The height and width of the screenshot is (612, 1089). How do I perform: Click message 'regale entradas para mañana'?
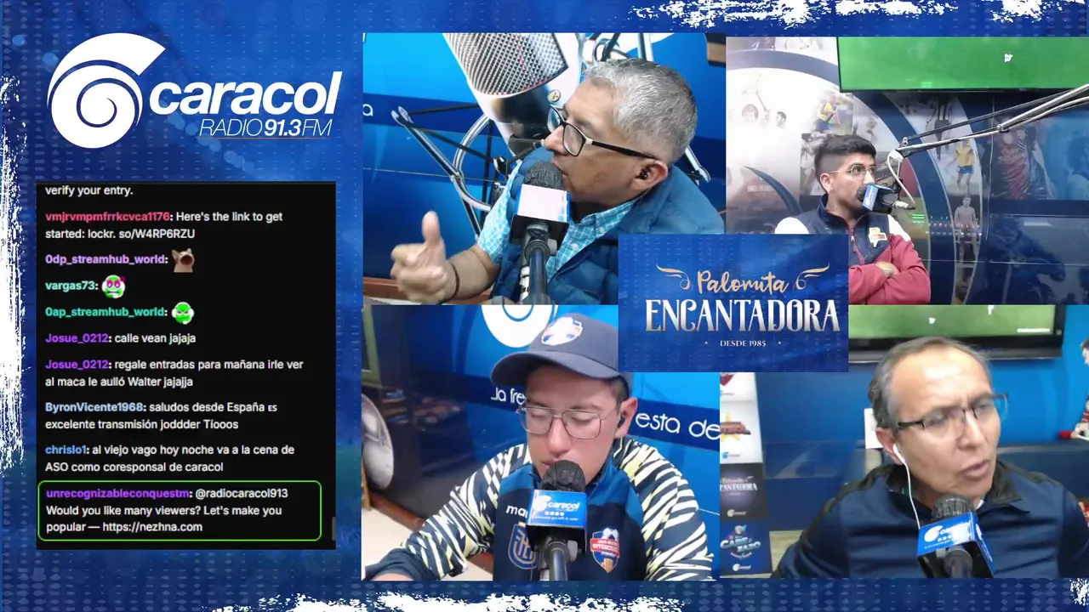tap(174, 373)
